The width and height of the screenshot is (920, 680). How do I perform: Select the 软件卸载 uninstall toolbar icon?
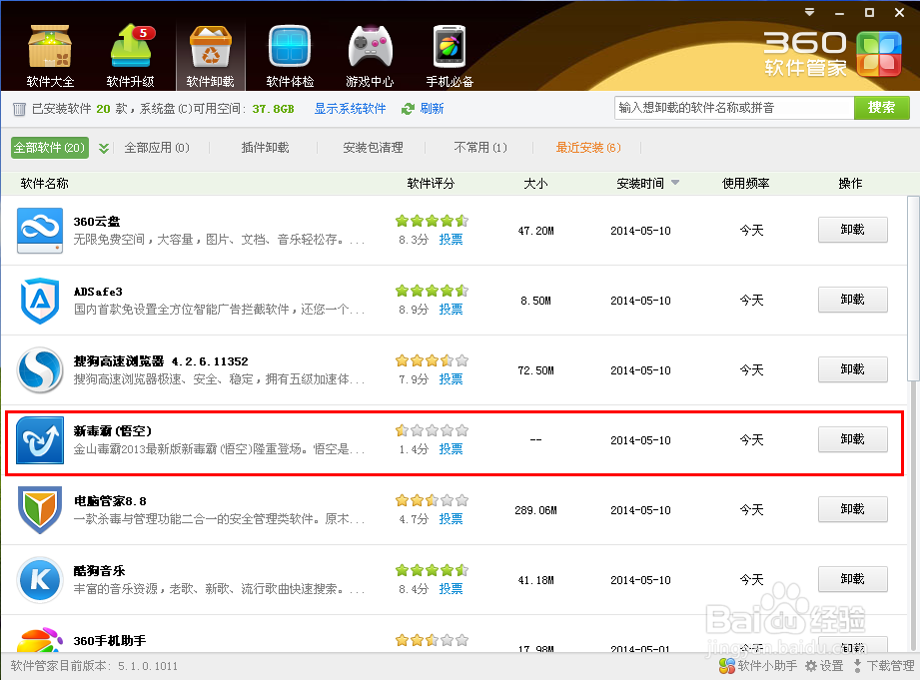(x=210, y=55)
